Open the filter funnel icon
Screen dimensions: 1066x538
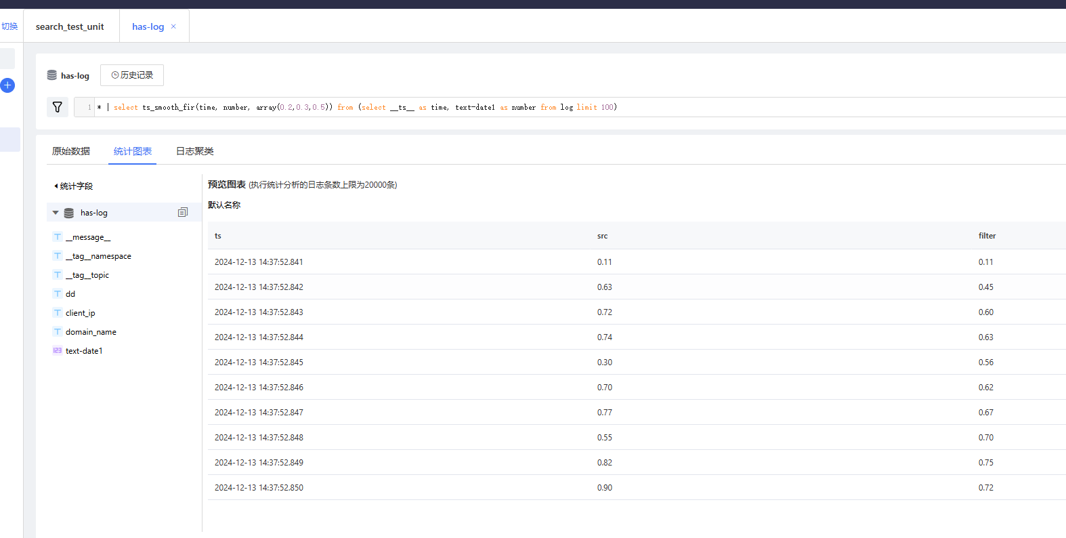[58, 107]
